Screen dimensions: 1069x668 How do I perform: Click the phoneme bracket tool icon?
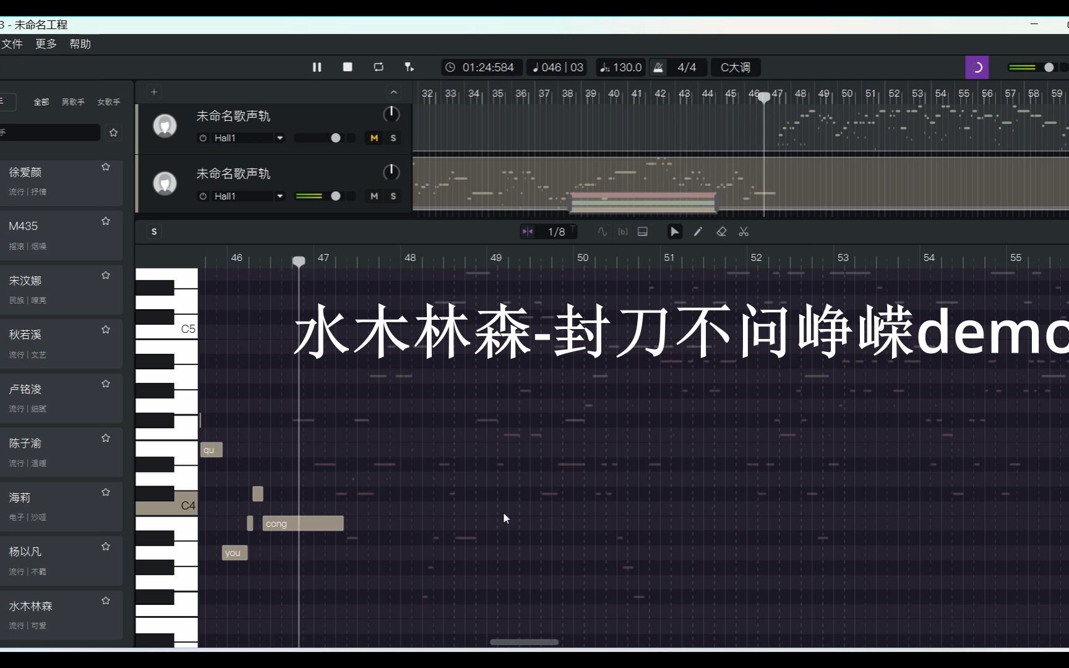[623, 231]
